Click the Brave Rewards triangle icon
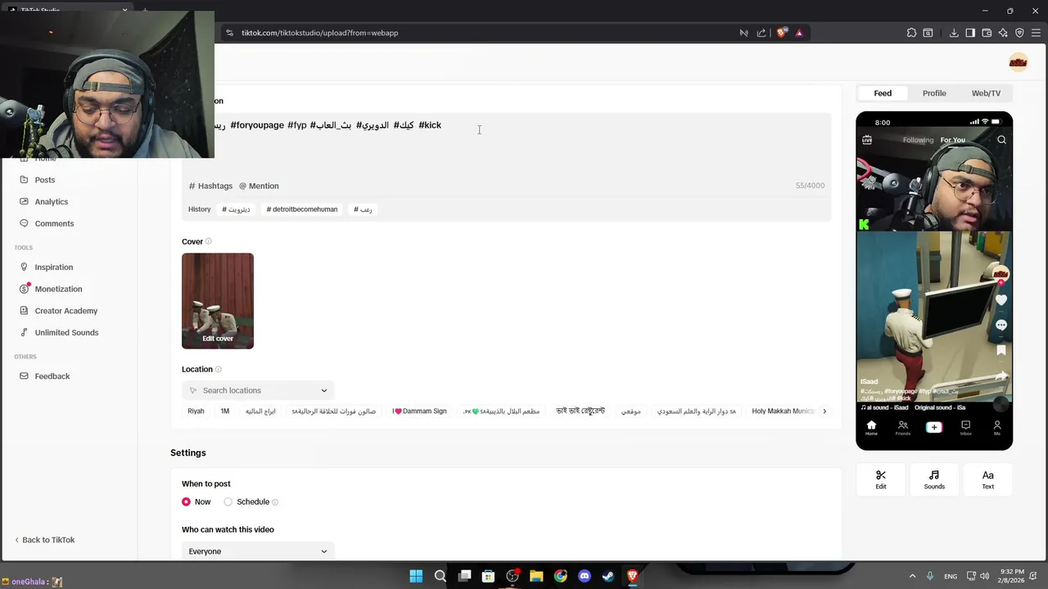 (799, 33)
